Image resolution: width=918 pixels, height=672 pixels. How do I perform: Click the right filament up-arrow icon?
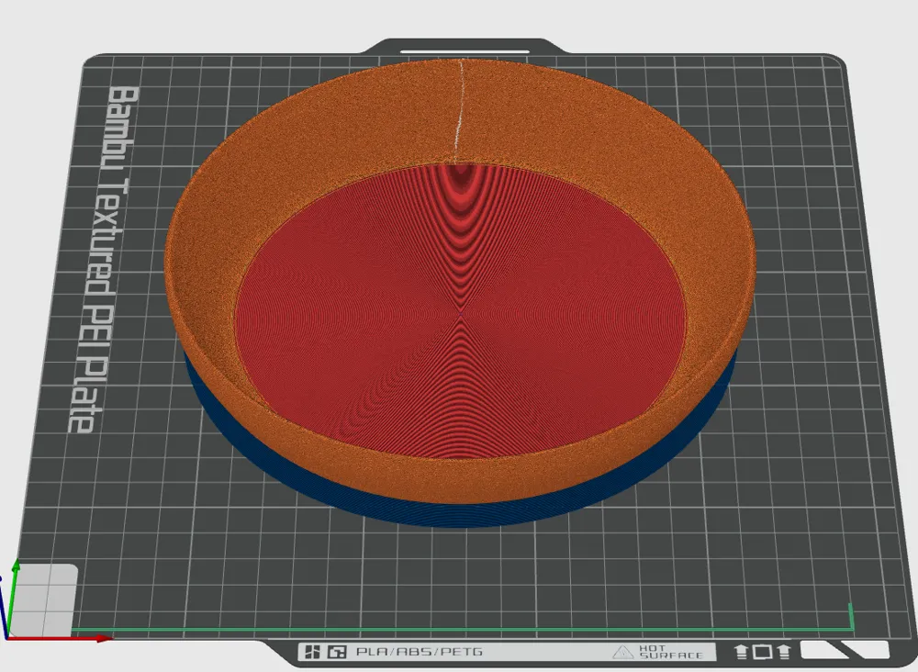(x=782, y=654)
